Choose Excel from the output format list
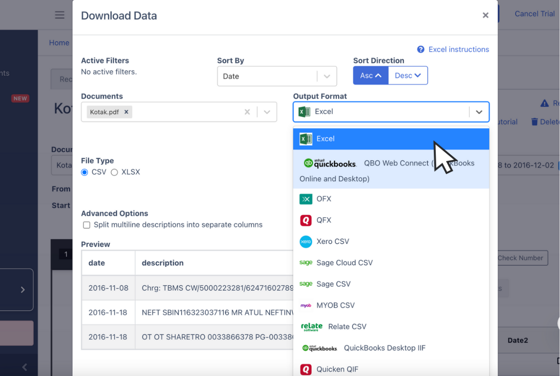The width and height of the screenshot is (560, 376). point(391,139)
